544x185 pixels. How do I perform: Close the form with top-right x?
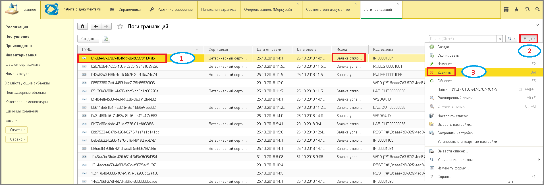(x=537, y=25)
